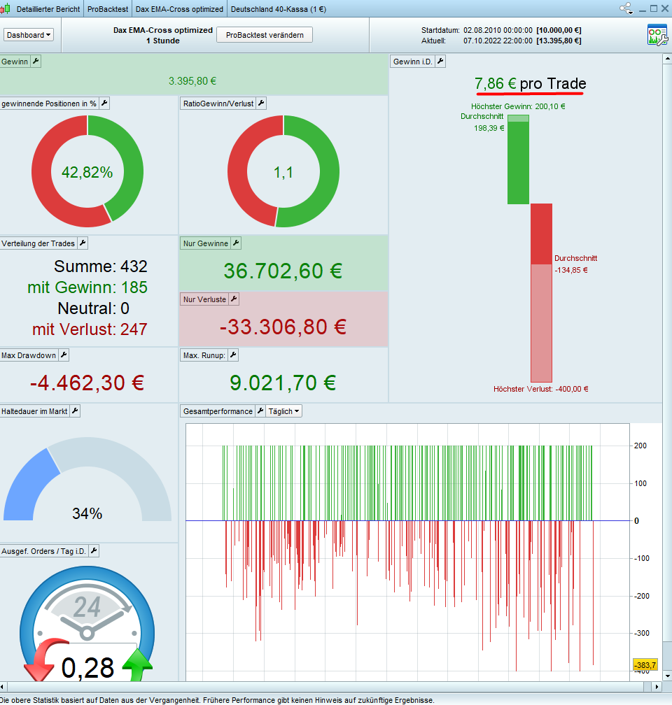
Task: Click the 42,82% winning positions donut chart
Action: point(87,171)
